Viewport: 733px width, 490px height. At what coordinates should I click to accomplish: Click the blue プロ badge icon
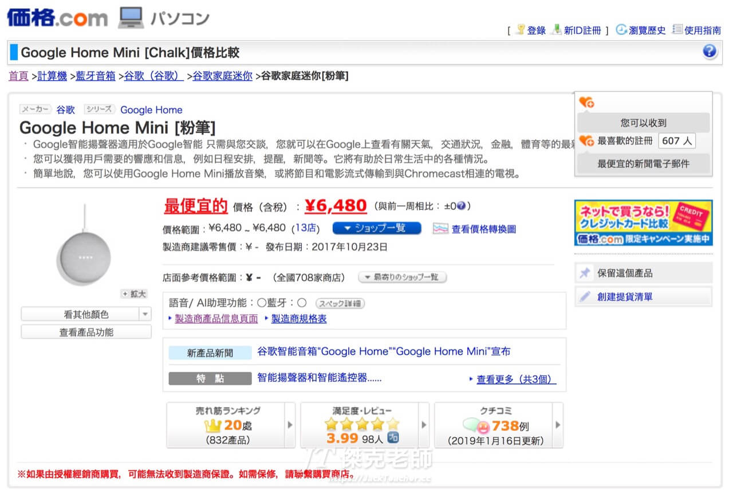click(x=393, y=438)
